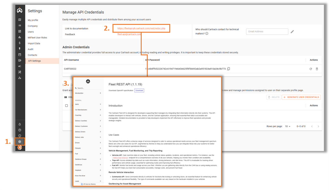
Task: Open the Rows per page dropdown
Action: (x=288, y=126)
